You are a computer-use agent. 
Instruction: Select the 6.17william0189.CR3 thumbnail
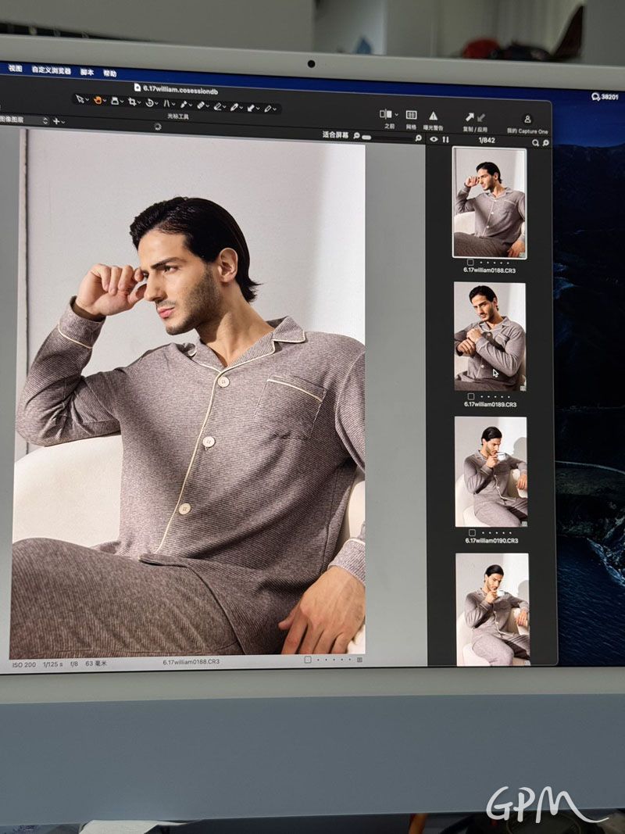click(490, 337)
